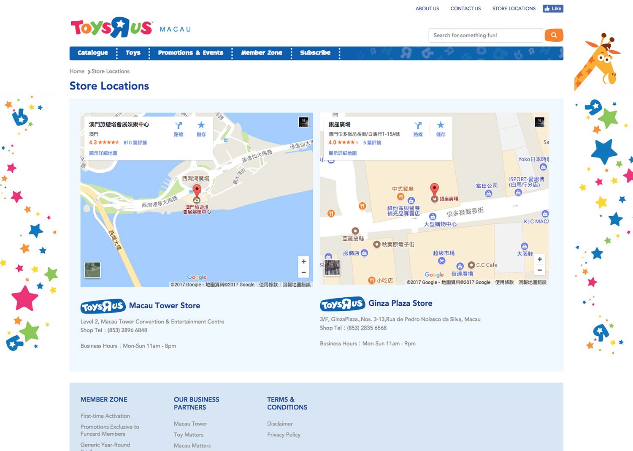Open street view thumbnail on Ginza Plaza map
Screen dimensions: 633x451
(332, 267)
